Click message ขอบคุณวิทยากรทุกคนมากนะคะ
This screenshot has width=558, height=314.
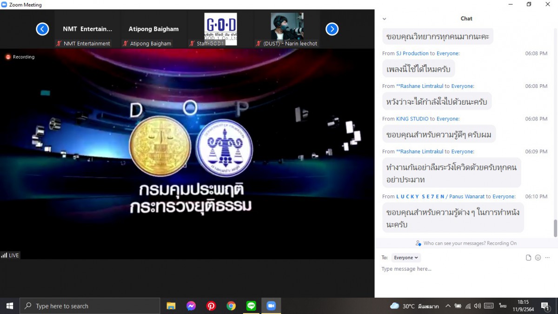pyautogui.click(x=438, y=36)
